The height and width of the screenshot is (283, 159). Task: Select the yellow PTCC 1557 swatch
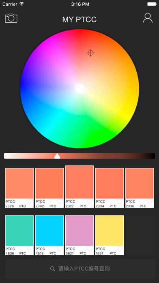click(110, 231)
